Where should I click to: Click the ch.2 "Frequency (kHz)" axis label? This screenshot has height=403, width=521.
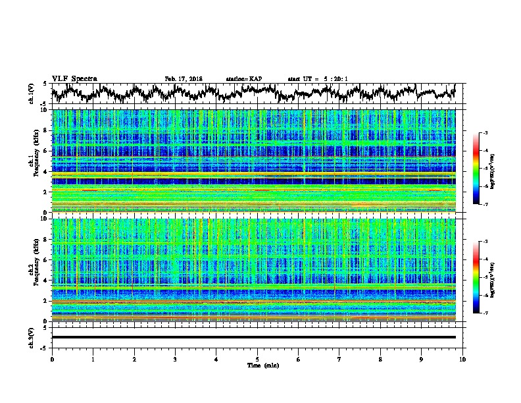click(36, 262)
